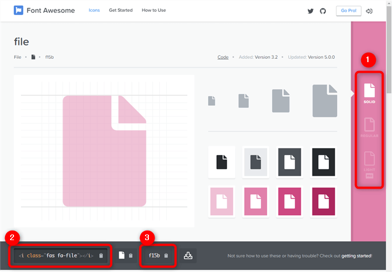Select the Solid icon style

(368, 93)
